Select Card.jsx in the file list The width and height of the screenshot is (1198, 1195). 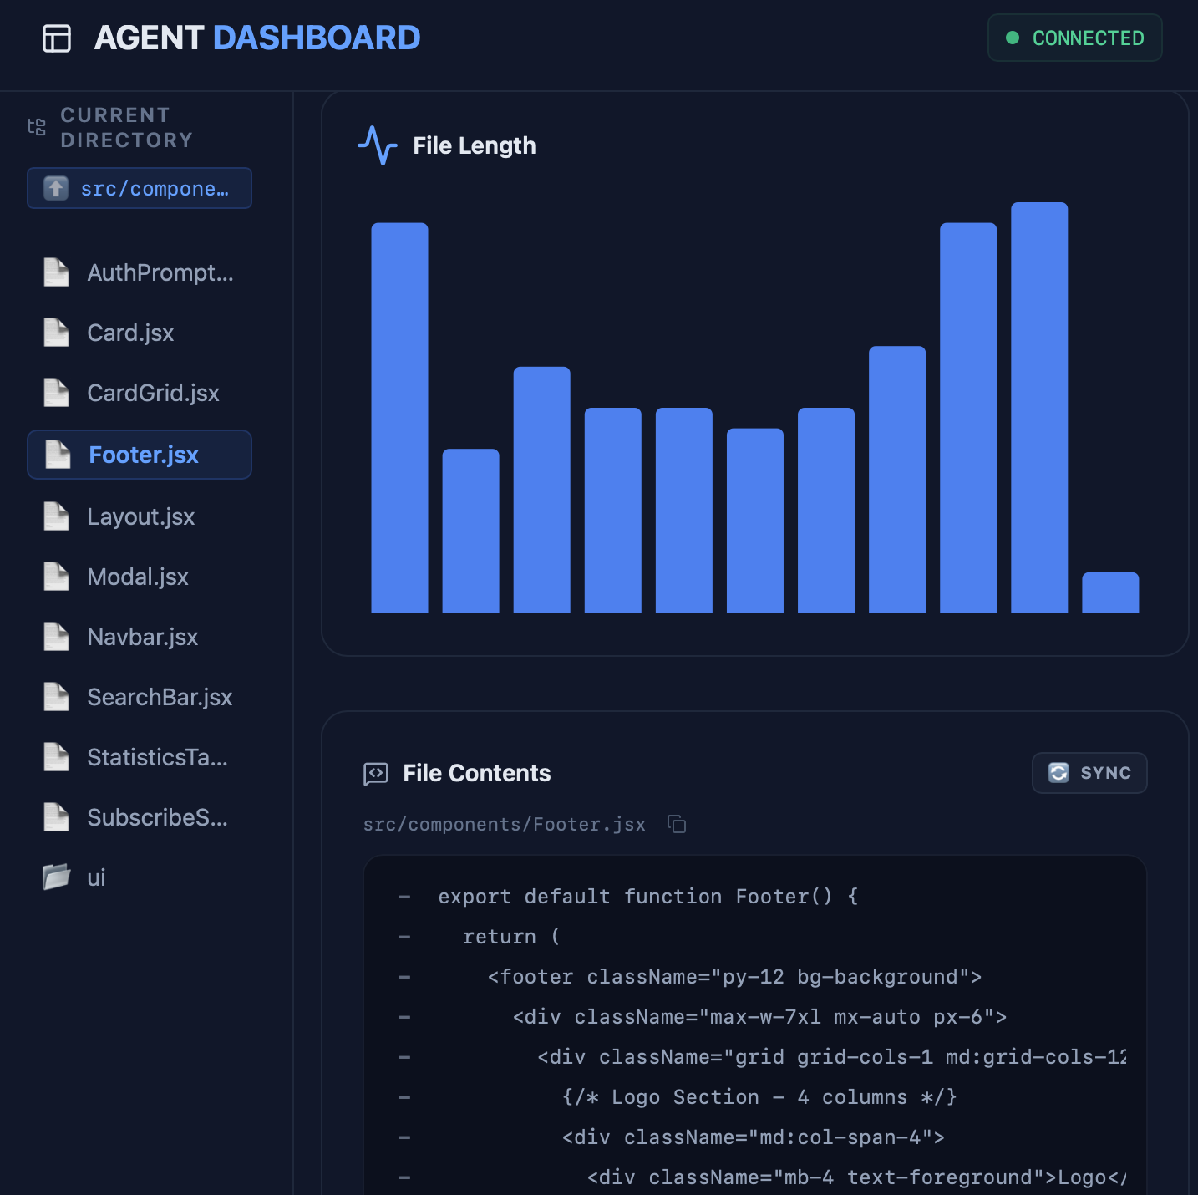(140, 333)
